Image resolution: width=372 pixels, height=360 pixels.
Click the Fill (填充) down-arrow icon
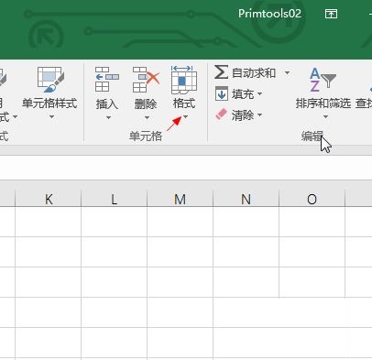click(222, 93)
